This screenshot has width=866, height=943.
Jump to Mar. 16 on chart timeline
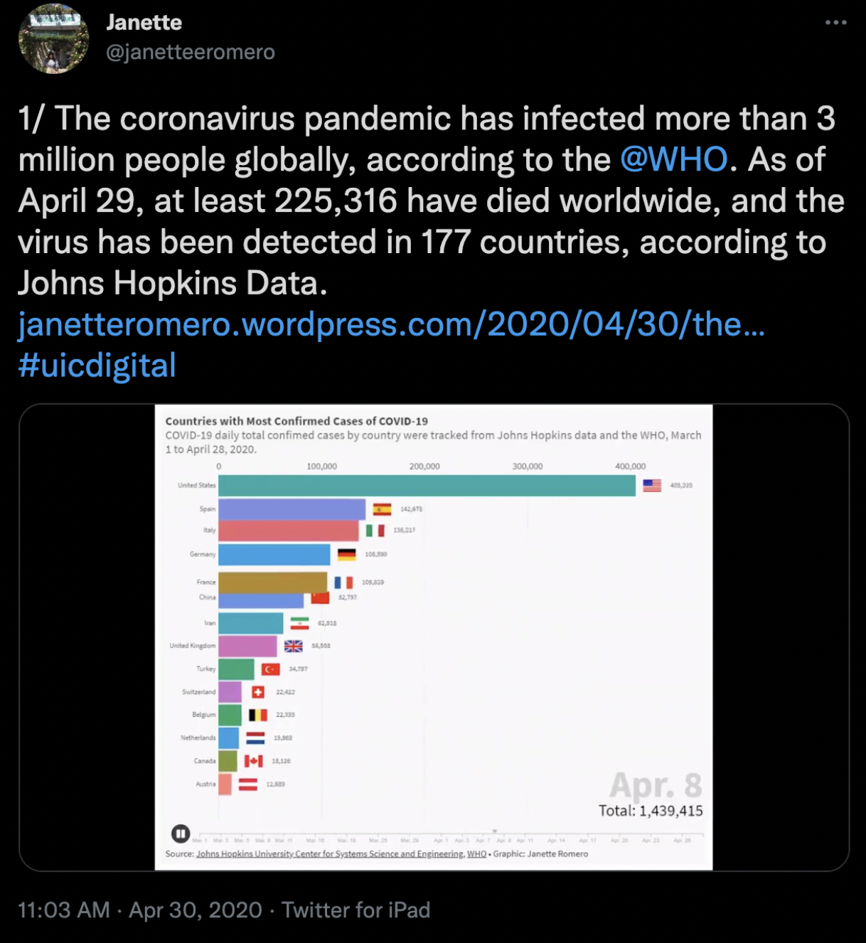tap(315, 839)
